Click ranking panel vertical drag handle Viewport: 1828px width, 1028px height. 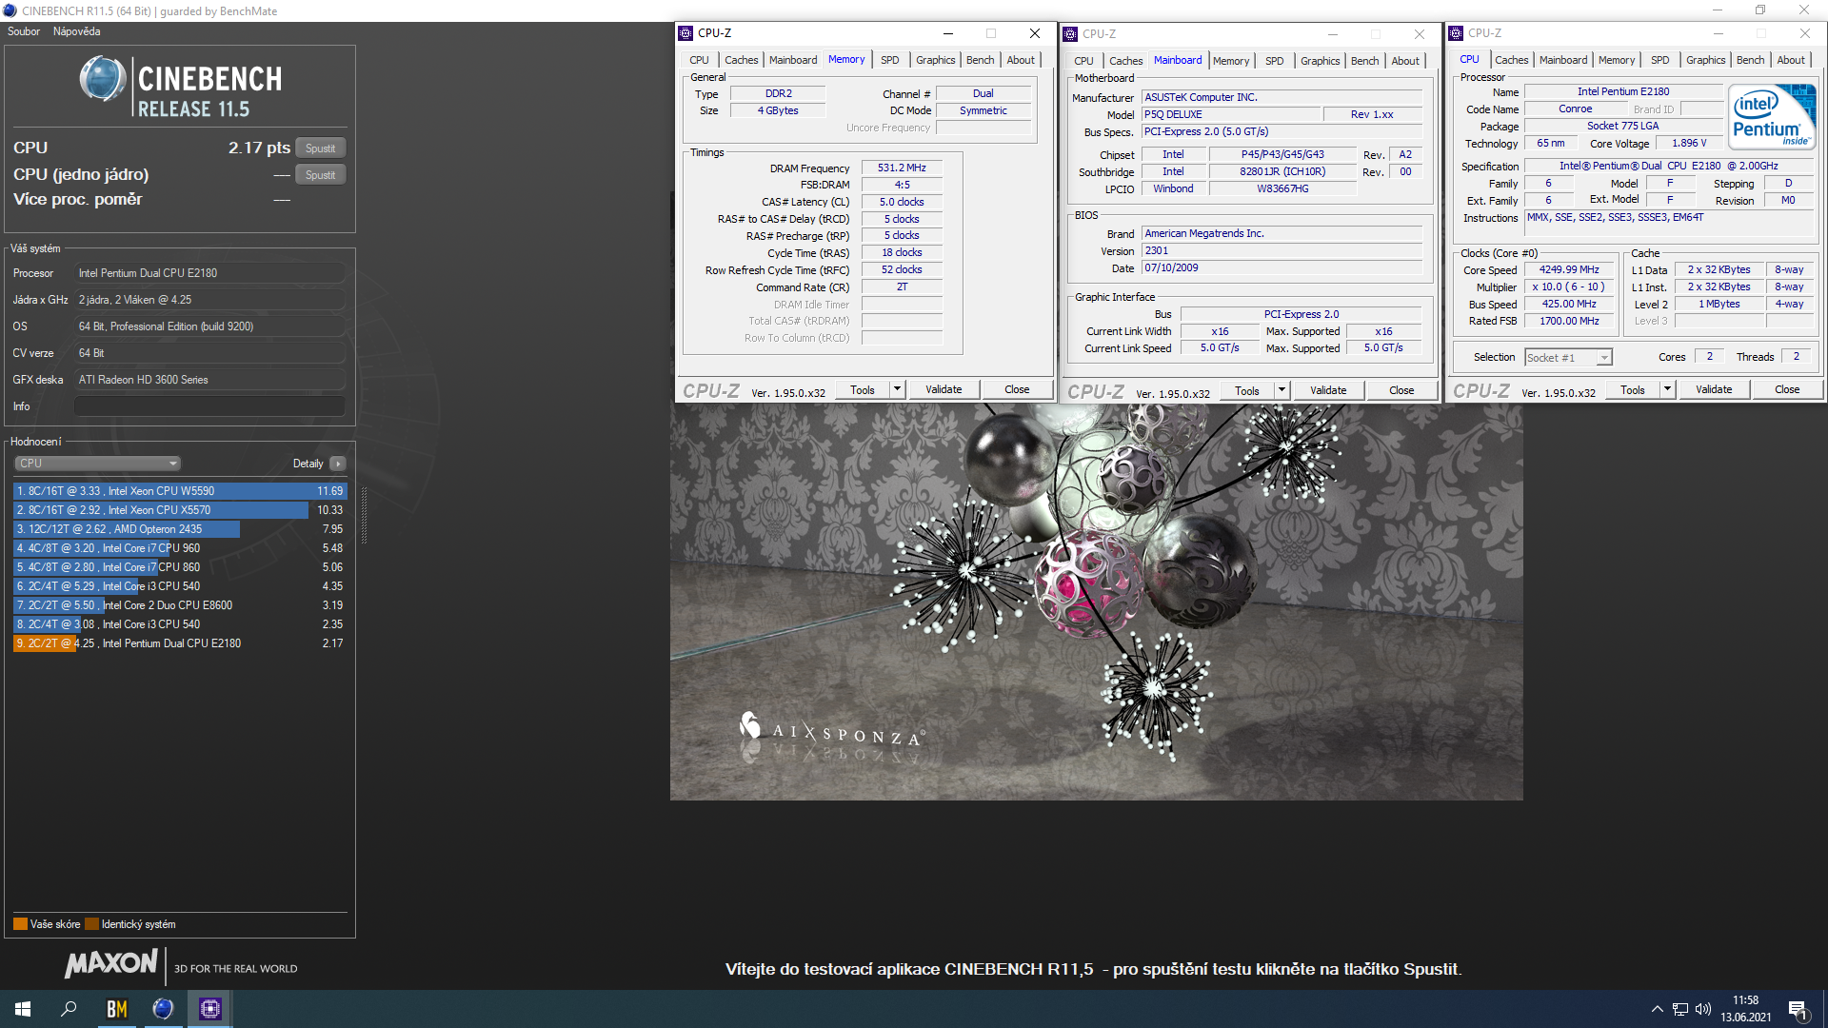pos(364,515)
